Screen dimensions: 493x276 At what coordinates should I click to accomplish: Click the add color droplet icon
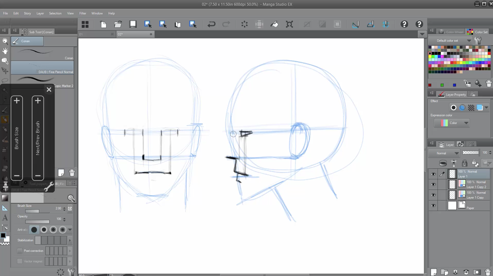click(478, 83)
